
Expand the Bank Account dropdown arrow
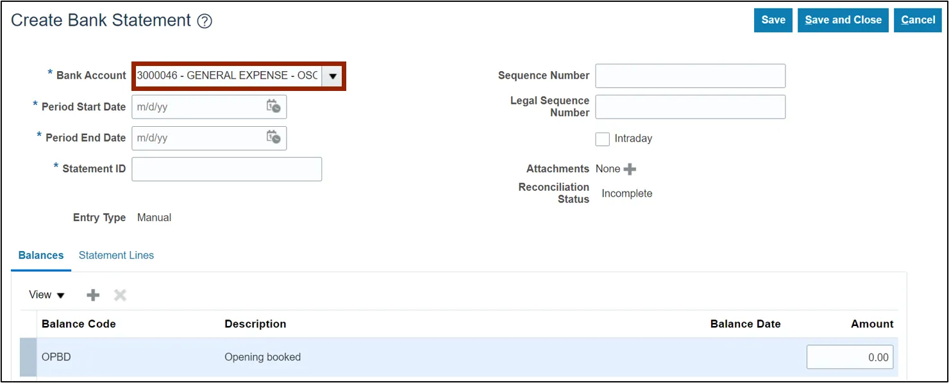pyautogui.click(x=332, y=76)
